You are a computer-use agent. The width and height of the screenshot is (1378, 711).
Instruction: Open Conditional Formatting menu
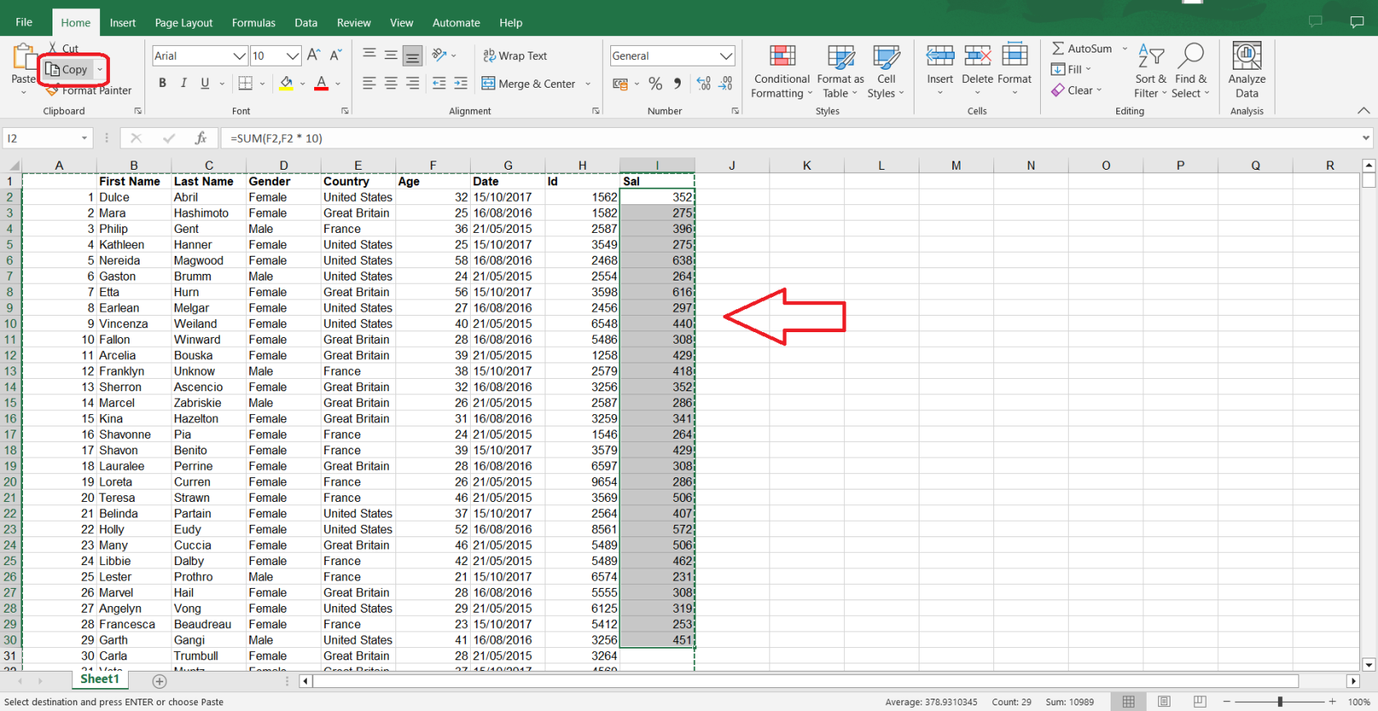782,71
